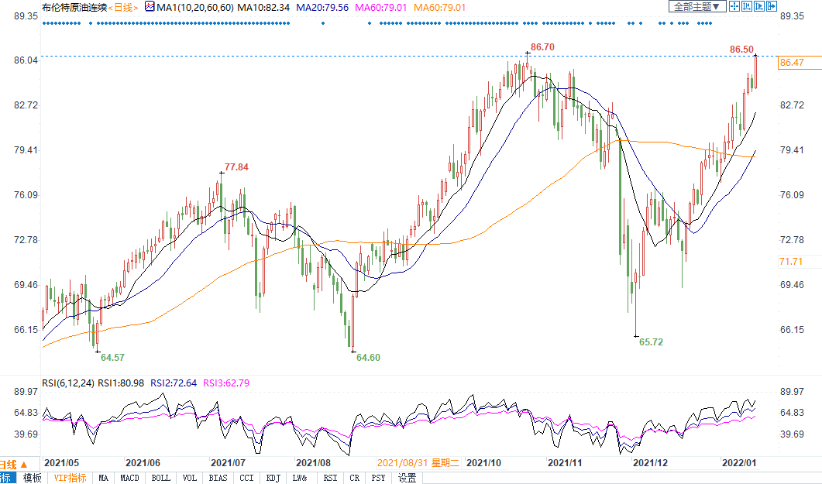Click the exit arrow icon at top right
Image resolution: width=822 pixels, height=484 pixels.
772,6
